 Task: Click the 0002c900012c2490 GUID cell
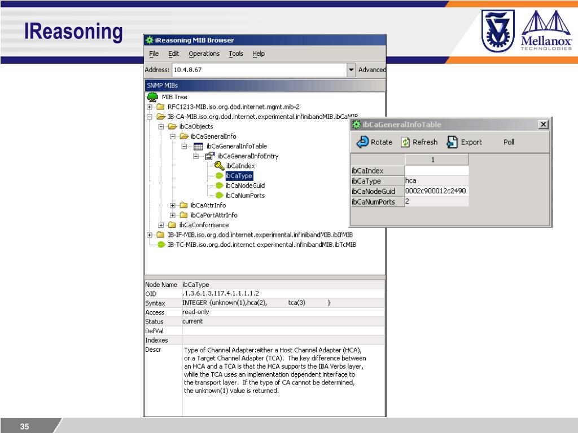[437, 191]
